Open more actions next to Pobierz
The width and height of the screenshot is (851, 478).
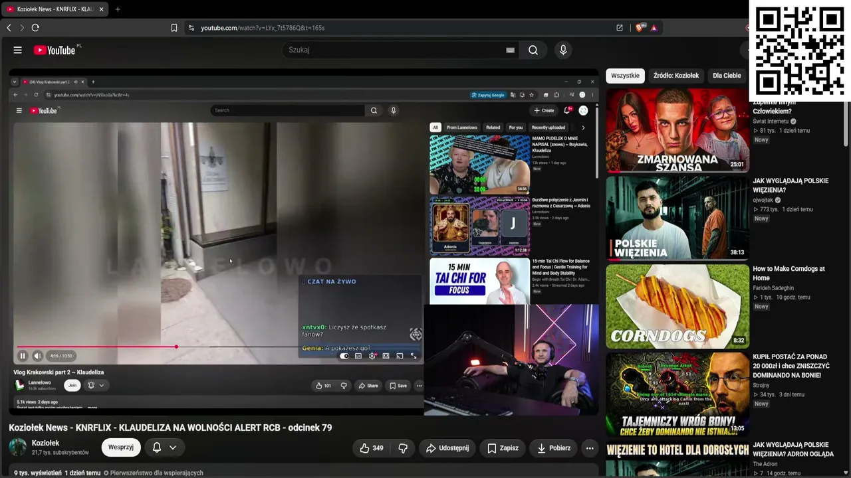[590, 448]
